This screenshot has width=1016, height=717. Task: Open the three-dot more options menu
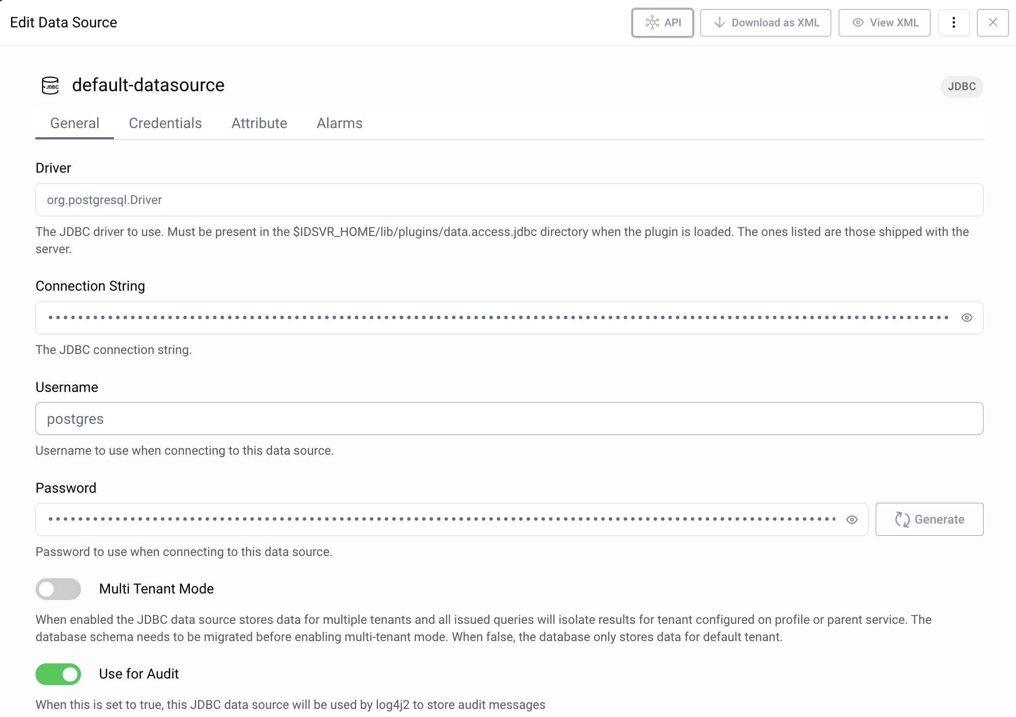click(x=953, y=23)
